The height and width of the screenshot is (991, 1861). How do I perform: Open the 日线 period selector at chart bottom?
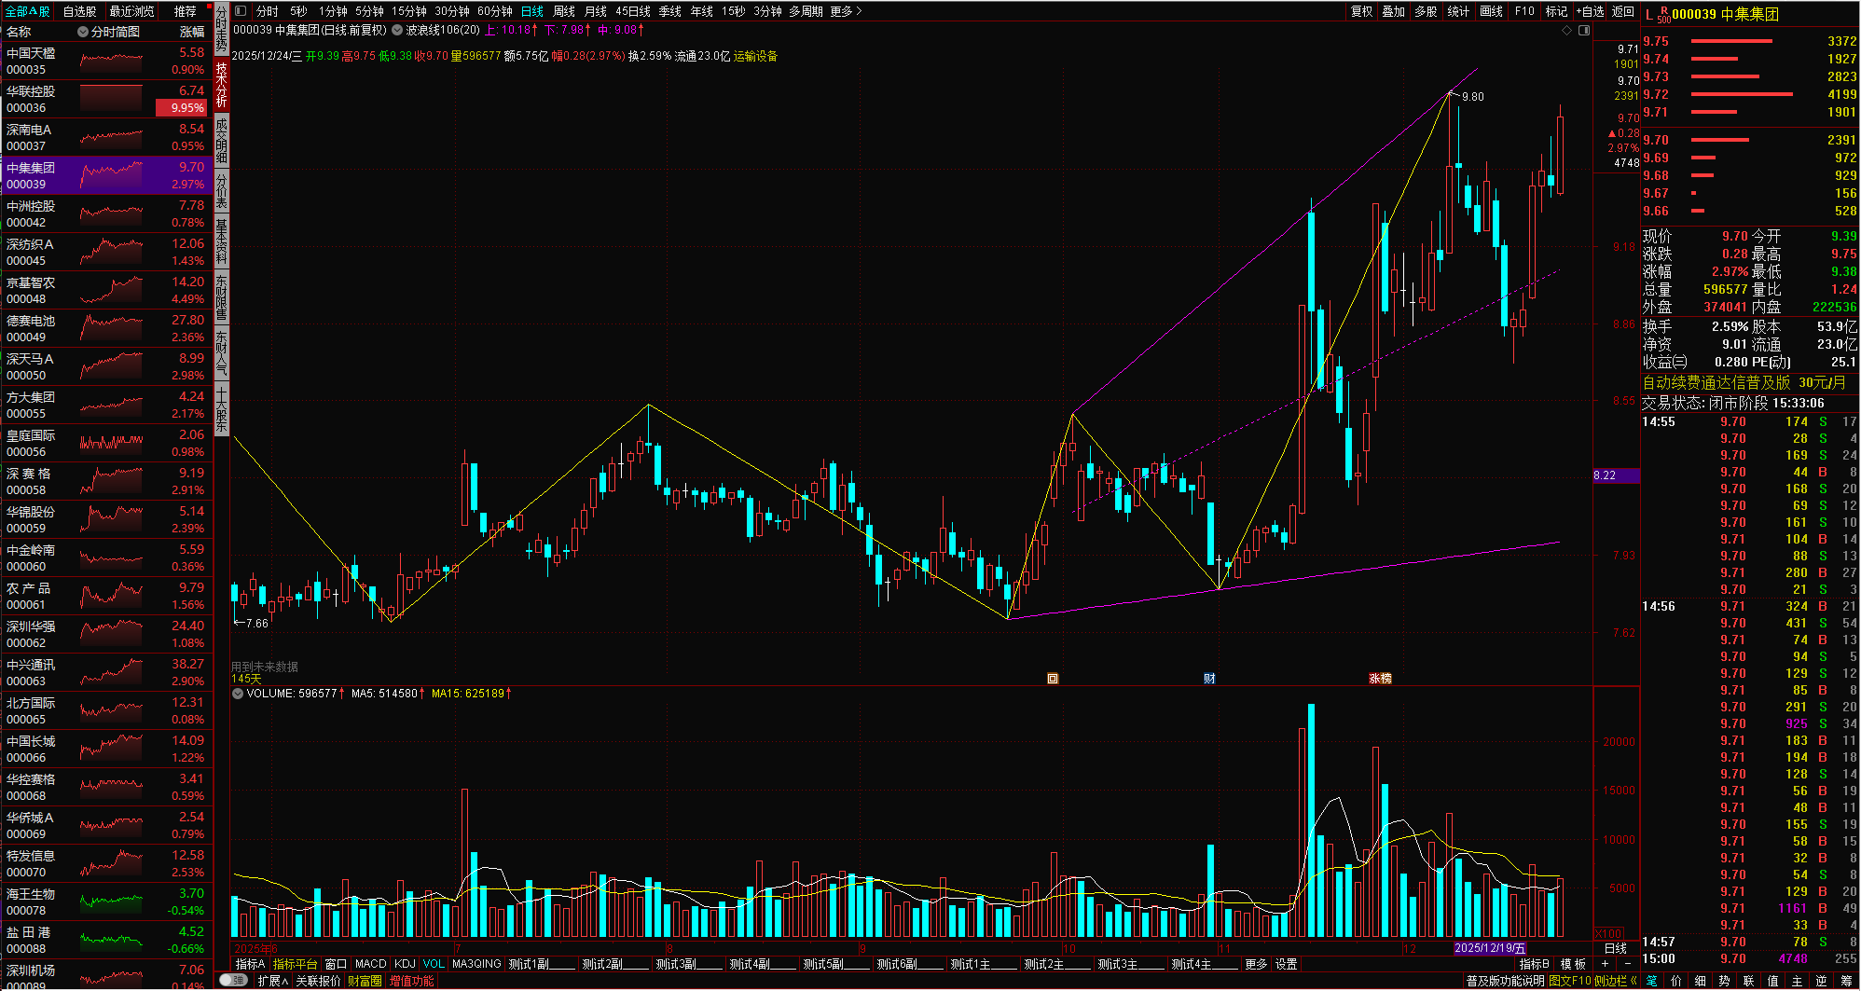[1615, 948]
